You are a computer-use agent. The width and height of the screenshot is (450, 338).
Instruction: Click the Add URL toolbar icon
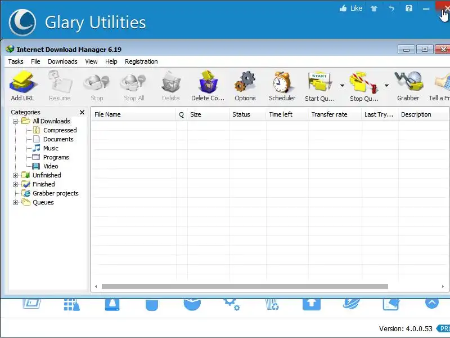(22, 86)
